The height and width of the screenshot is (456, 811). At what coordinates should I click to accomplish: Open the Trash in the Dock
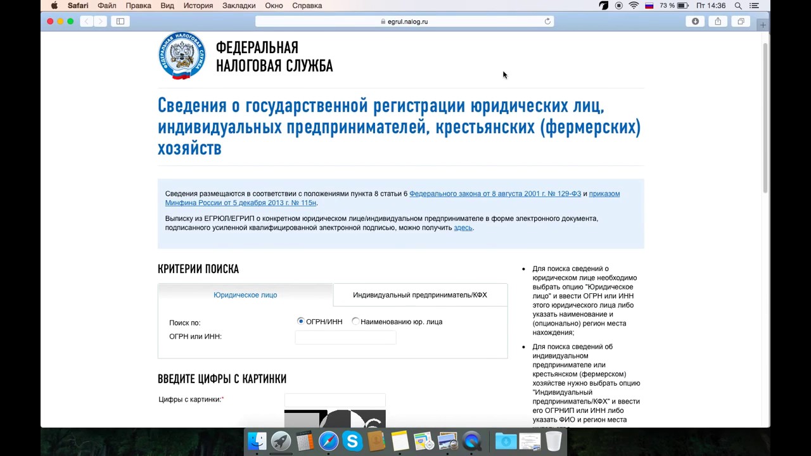(553, 441)
